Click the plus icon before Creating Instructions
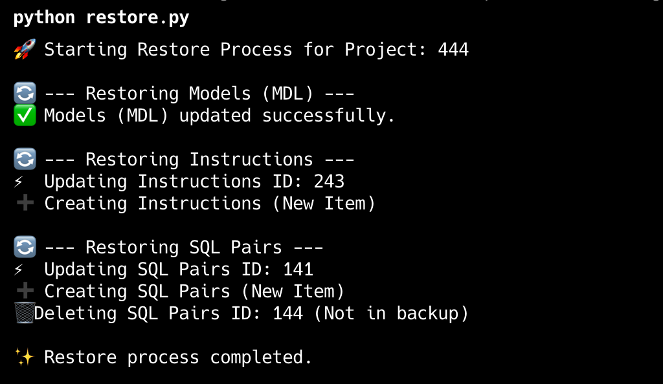The image size is (663, 384). coord(24,204)
